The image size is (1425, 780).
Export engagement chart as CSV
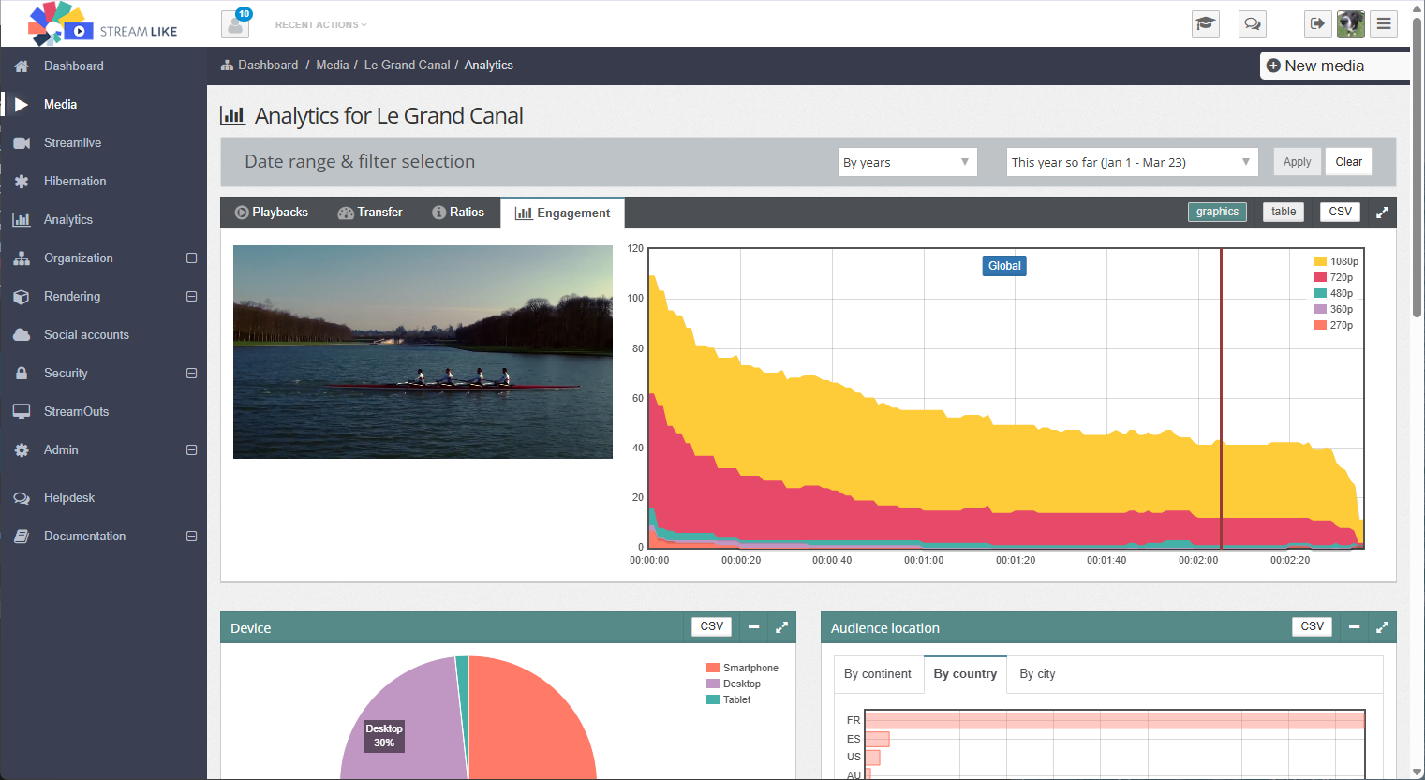pyautogui.click(x=1341, y=212)
